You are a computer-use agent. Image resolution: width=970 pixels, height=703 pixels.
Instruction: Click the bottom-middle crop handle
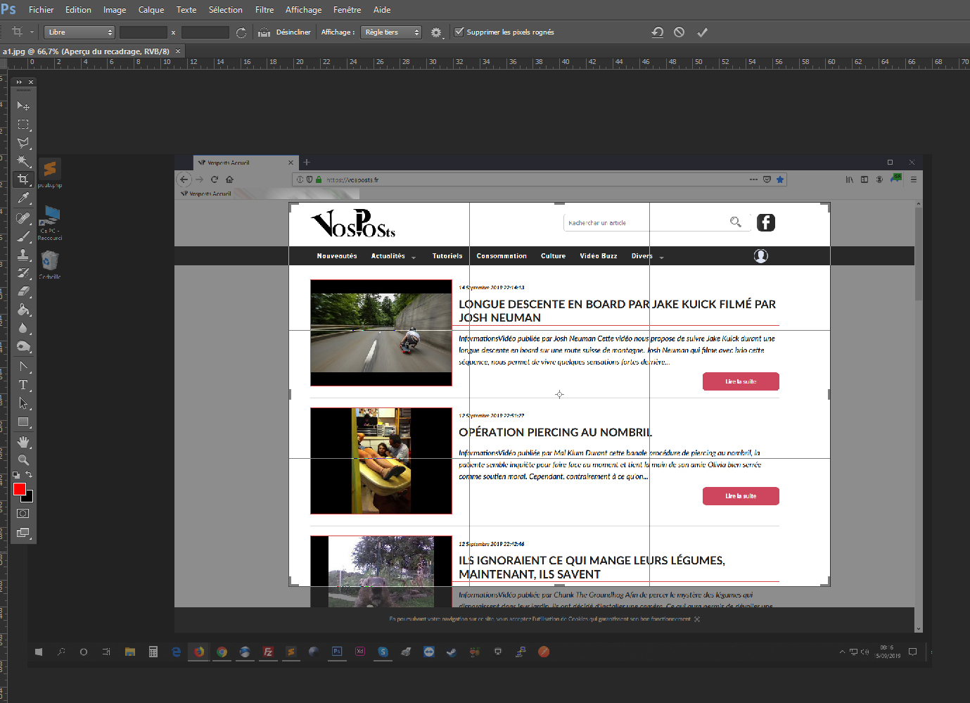pos(560,585)
